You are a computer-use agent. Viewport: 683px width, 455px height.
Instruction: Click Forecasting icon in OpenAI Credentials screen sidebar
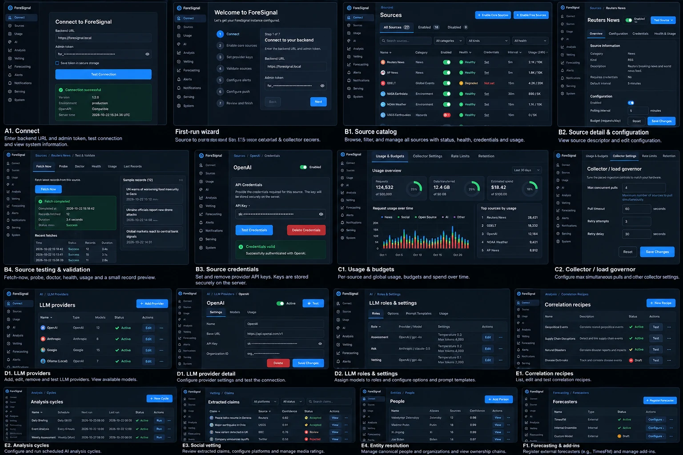click(201, 214)
